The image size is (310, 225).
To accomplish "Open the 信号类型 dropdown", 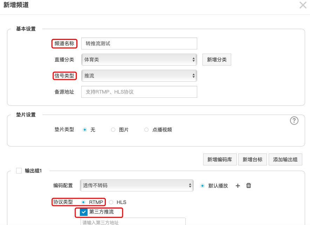I will click(x=139, y=76).
